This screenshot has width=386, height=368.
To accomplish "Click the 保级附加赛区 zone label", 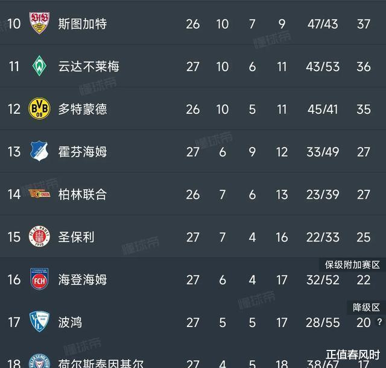I will click(x=352, y=265).
